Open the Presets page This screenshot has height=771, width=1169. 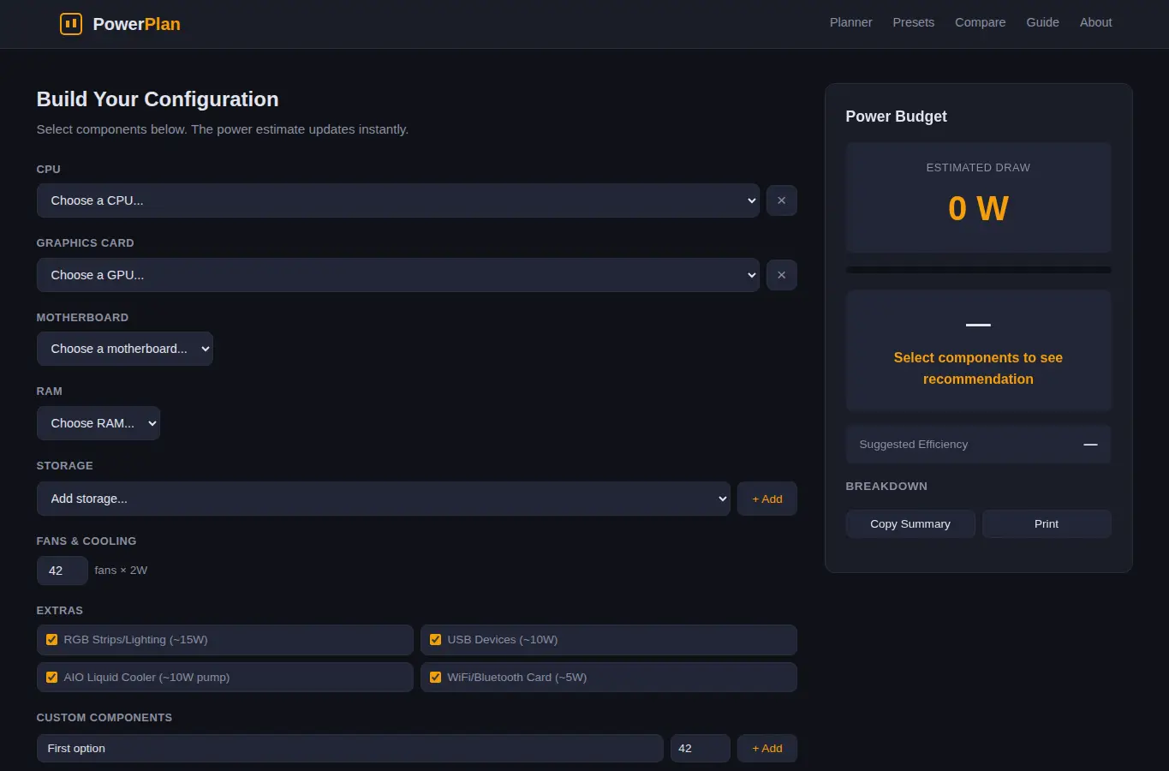point(913,22)
